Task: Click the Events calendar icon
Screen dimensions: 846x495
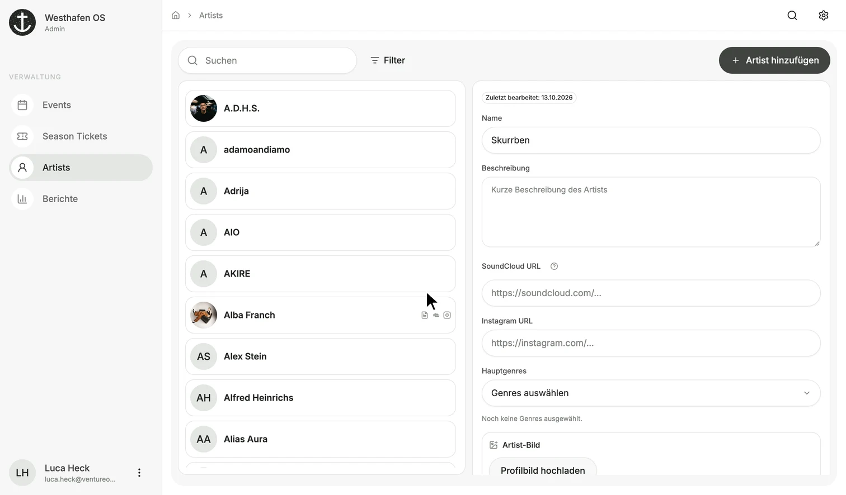Action: [x=22, y=105]
